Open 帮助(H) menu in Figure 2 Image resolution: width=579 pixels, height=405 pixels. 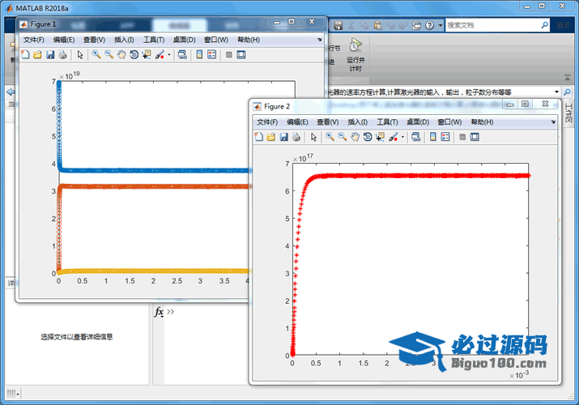[483, 122]
